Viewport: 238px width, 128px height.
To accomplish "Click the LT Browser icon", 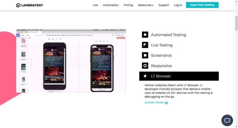I will point(145,76).
